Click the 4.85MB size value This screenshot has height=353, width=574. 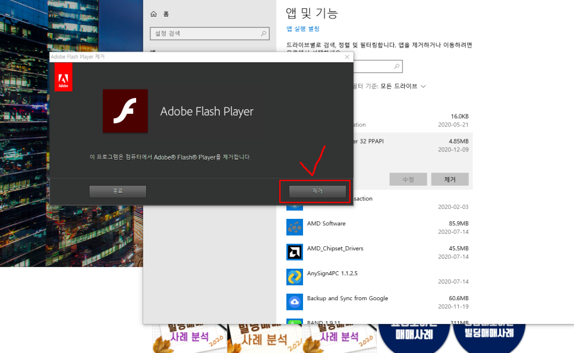point(459,141)
